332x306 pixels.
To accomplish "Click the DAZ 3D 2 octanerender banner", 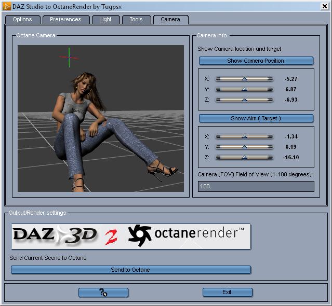I will (131, 237).
